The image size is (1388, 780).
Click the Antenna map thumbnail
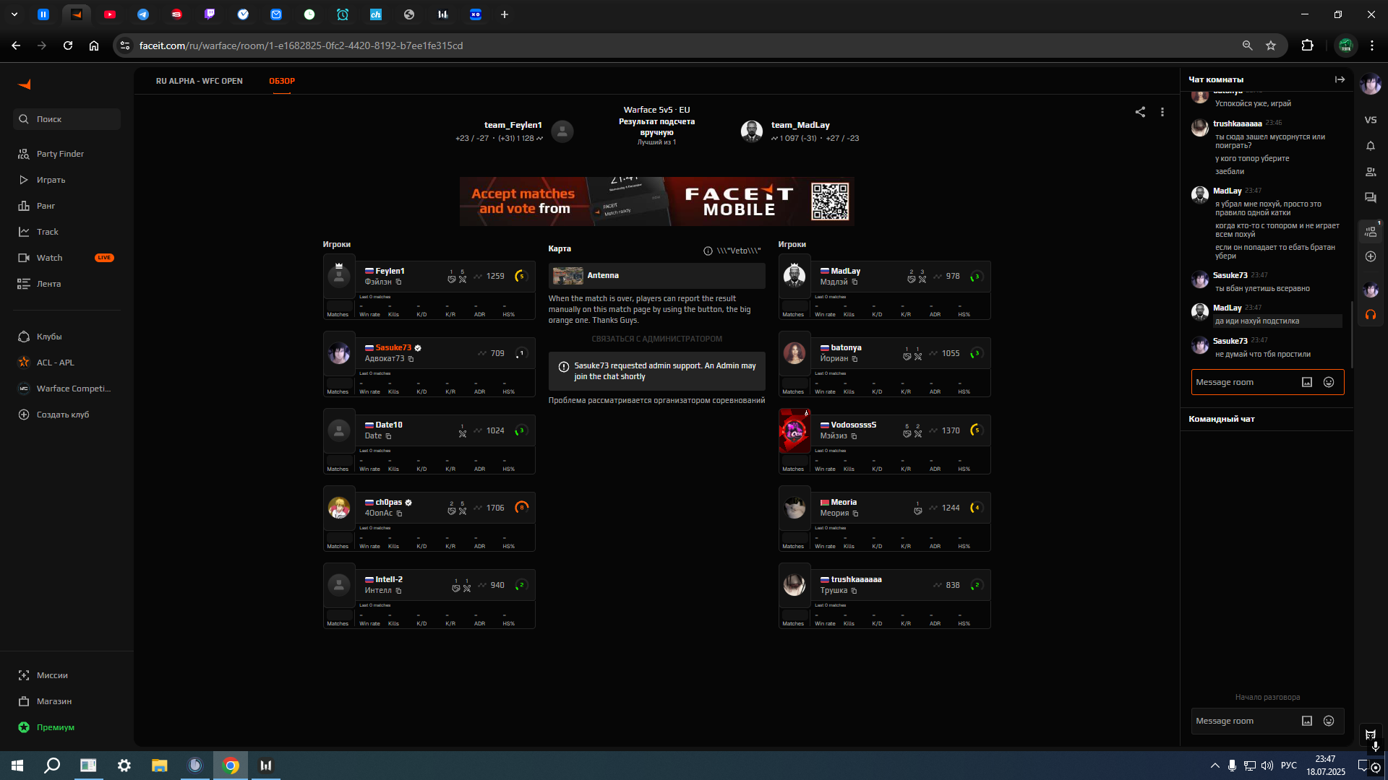coord(567,275)
